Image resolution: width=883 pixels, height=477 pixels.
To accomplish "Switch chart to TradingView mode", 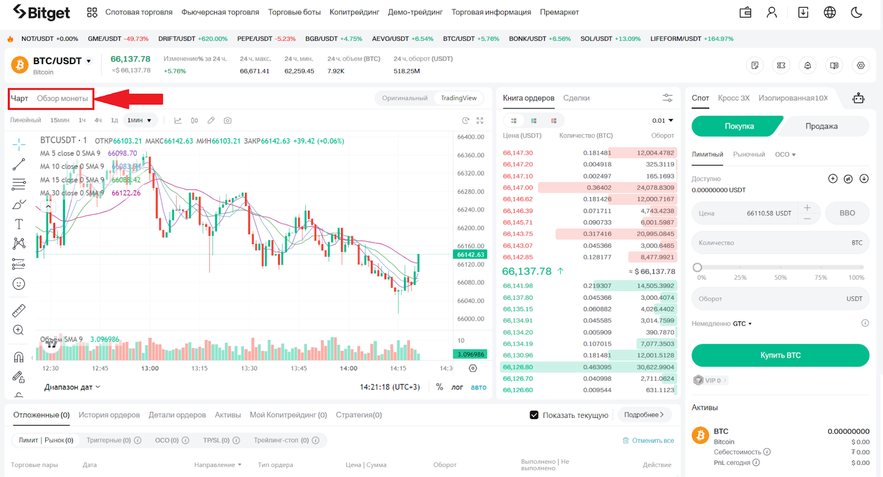I will tap(459, 98).
